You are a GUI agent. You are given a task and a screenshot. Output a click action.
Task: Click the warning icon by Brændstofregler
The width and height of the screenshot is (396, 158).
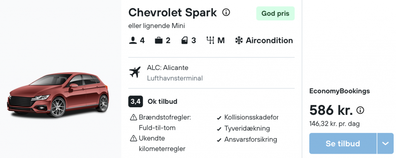[x=133, y=117]
